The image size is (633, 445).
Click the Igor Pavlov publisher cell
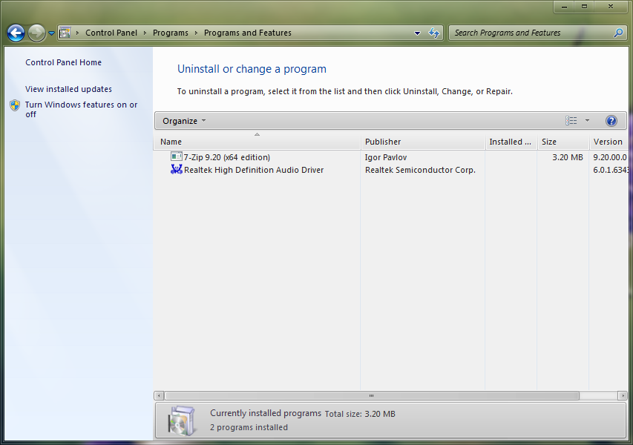click(x=386, y=157)
